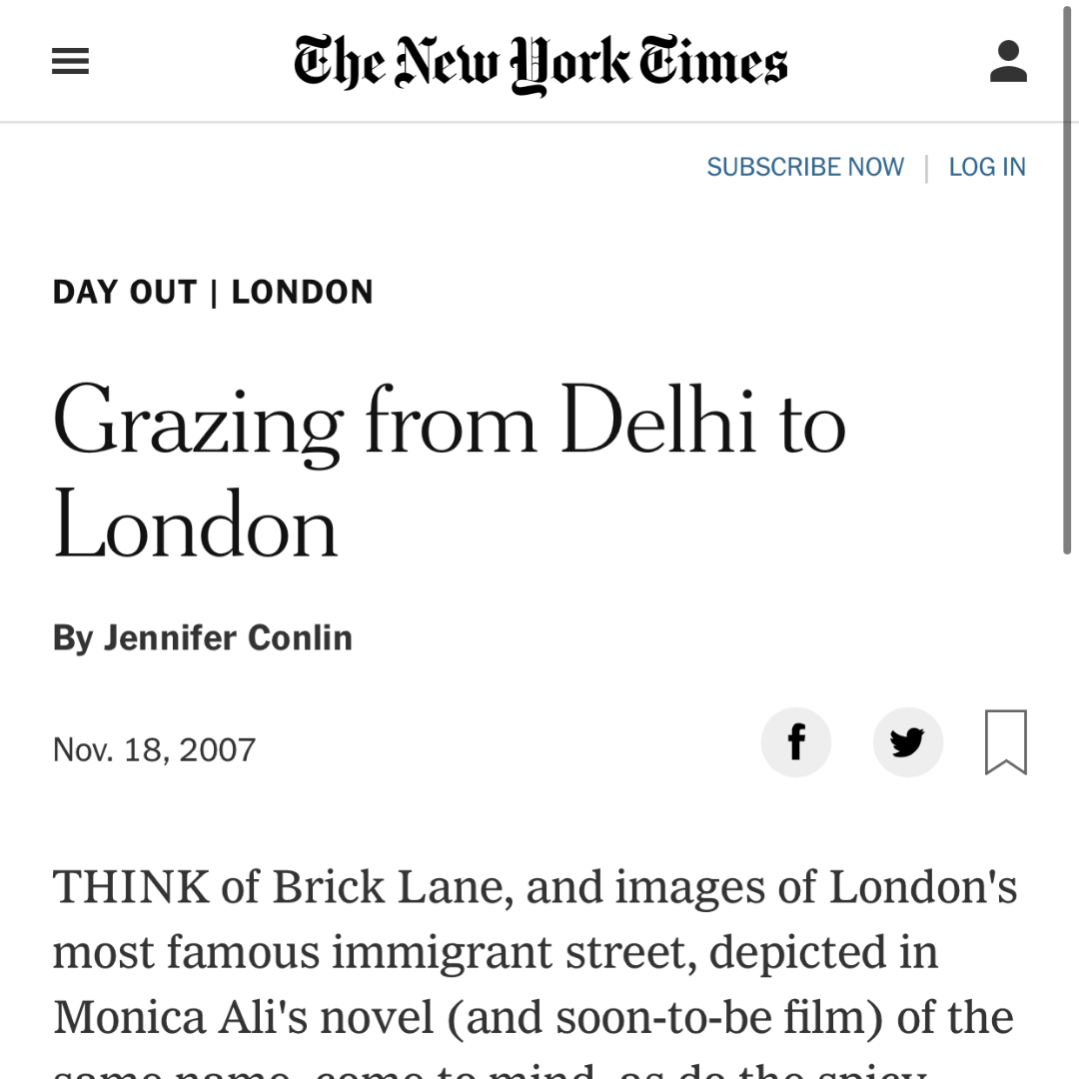Click the LOG IN link
Viewport: 1079px width, 1079px height.
[x=987, y=167]
